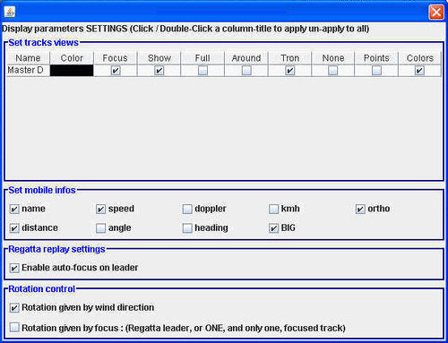Disable auto-focus on leader

(14, 268)
